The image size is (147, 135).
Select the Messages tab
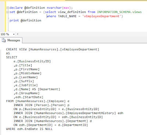pyautogui.click(x=11, y=40)
